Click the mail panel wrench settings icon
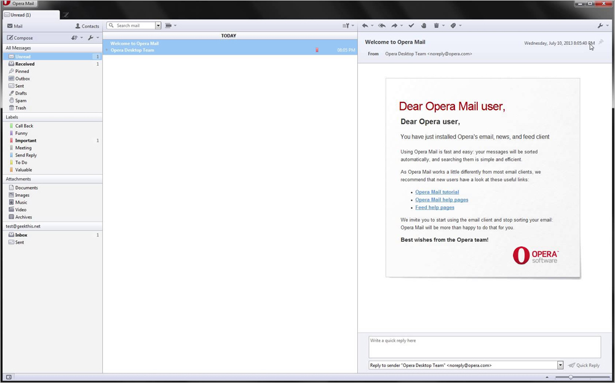615x383 pixels. point(90,37)
